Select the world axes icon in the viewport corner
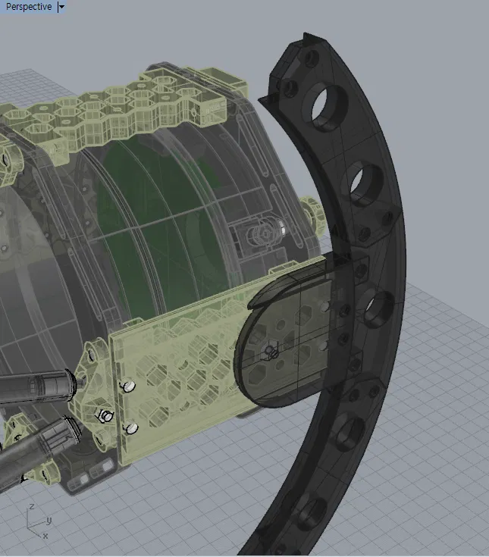 tap(39, 521)
